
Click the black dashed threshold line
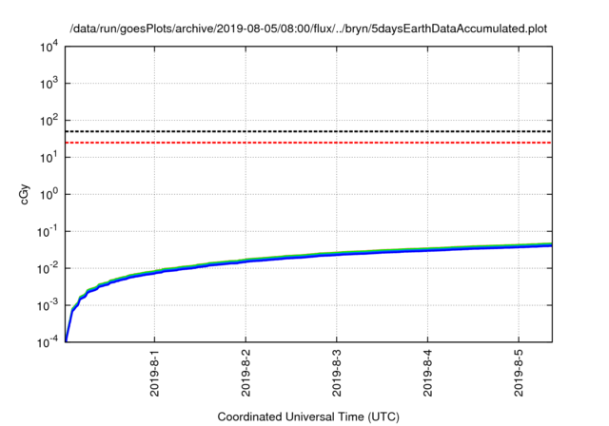pos(308,131)
